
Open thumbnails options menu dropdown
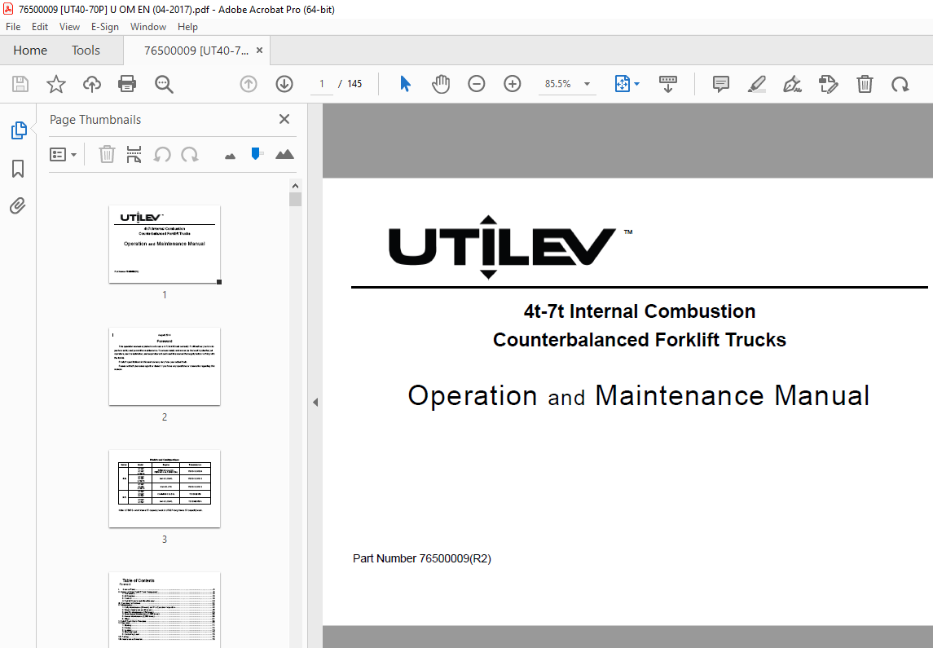63,155
